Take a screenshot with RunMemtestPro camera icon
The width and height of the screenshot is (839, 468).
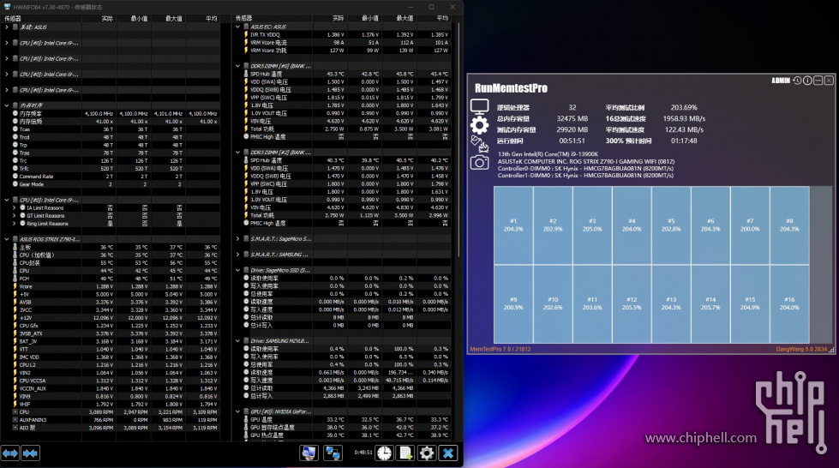tap(479, 162)
